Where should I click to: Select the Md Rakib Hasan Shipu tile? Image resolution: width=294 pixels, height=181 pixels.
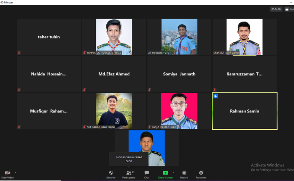[x=114, y=111]
